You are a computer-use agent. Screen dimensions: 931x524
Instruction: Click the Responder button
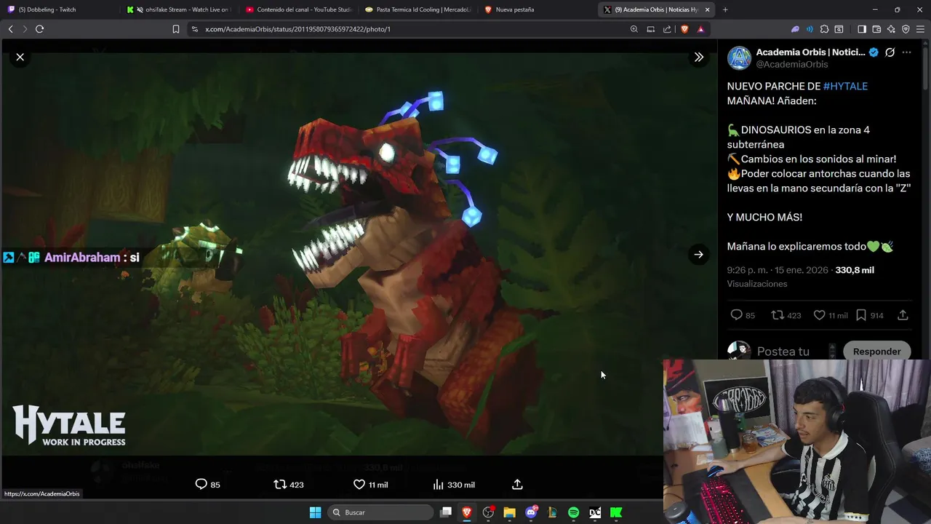tap(876, 352)
